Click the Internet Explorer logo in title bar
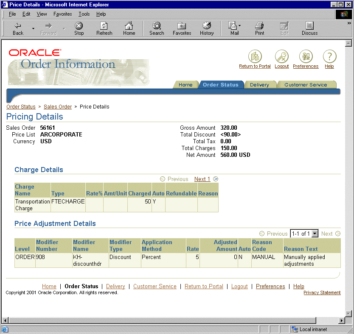 click(x=5, y=5)
